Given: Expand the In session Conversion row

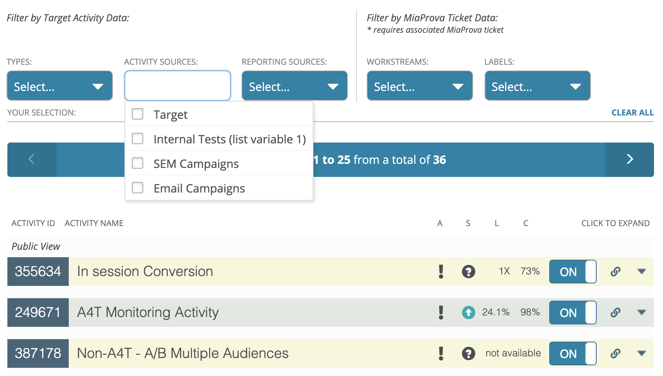Looking at the screenshot, I should click(642, 272).
